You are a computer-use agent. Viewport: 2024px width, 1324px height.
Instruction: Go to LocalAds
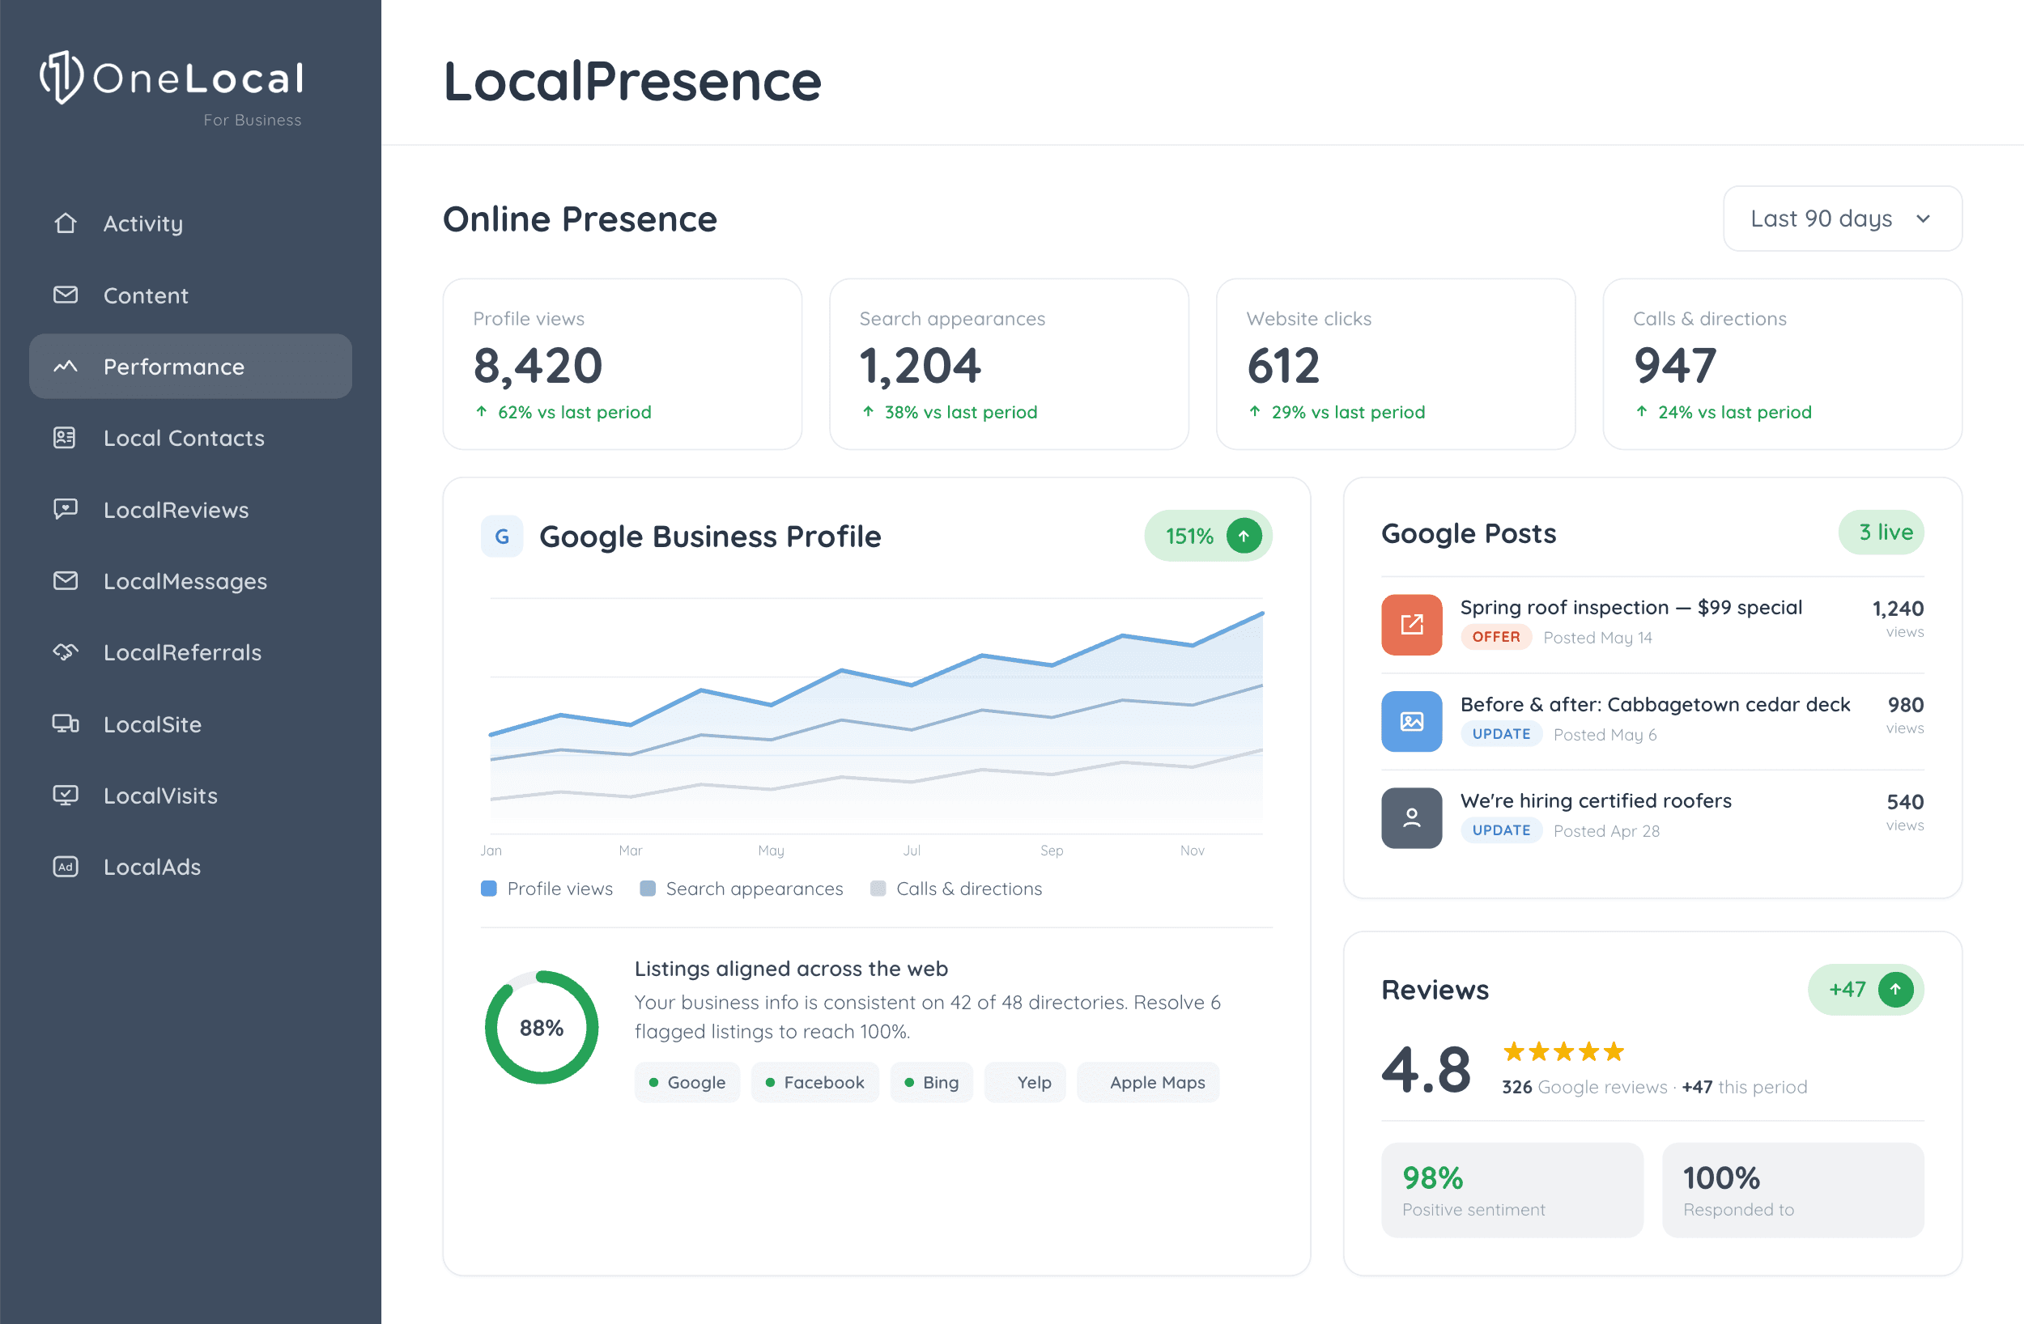point(190,867)
